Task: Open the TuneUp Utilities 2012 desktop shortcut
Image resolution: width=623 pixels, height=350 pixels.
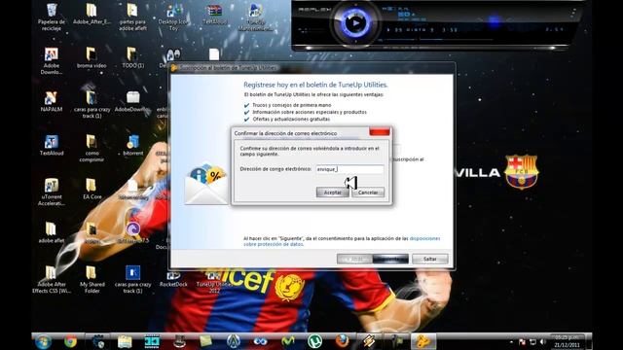Action: pyautogui.click(x=214, y=282)
